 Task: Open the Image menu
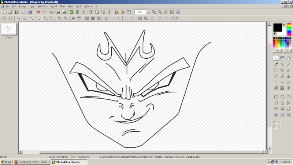(x=22, y=6)
